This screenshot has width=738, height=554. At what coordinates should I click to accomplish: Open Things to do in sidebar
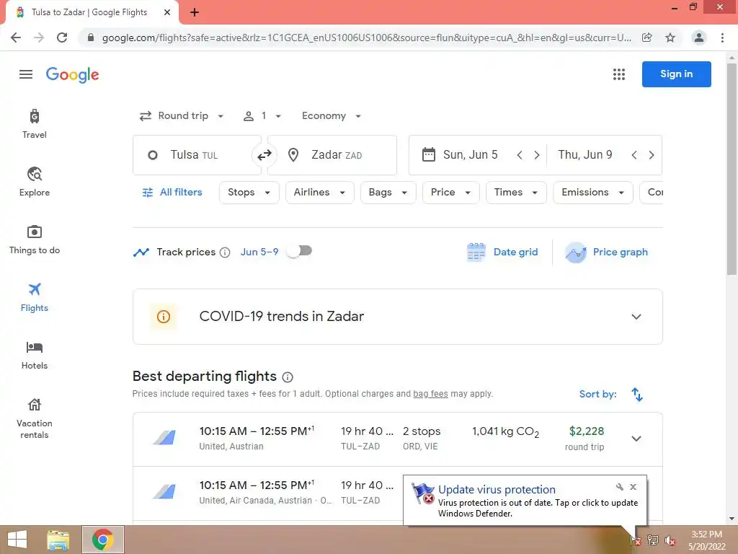[35, 239]
